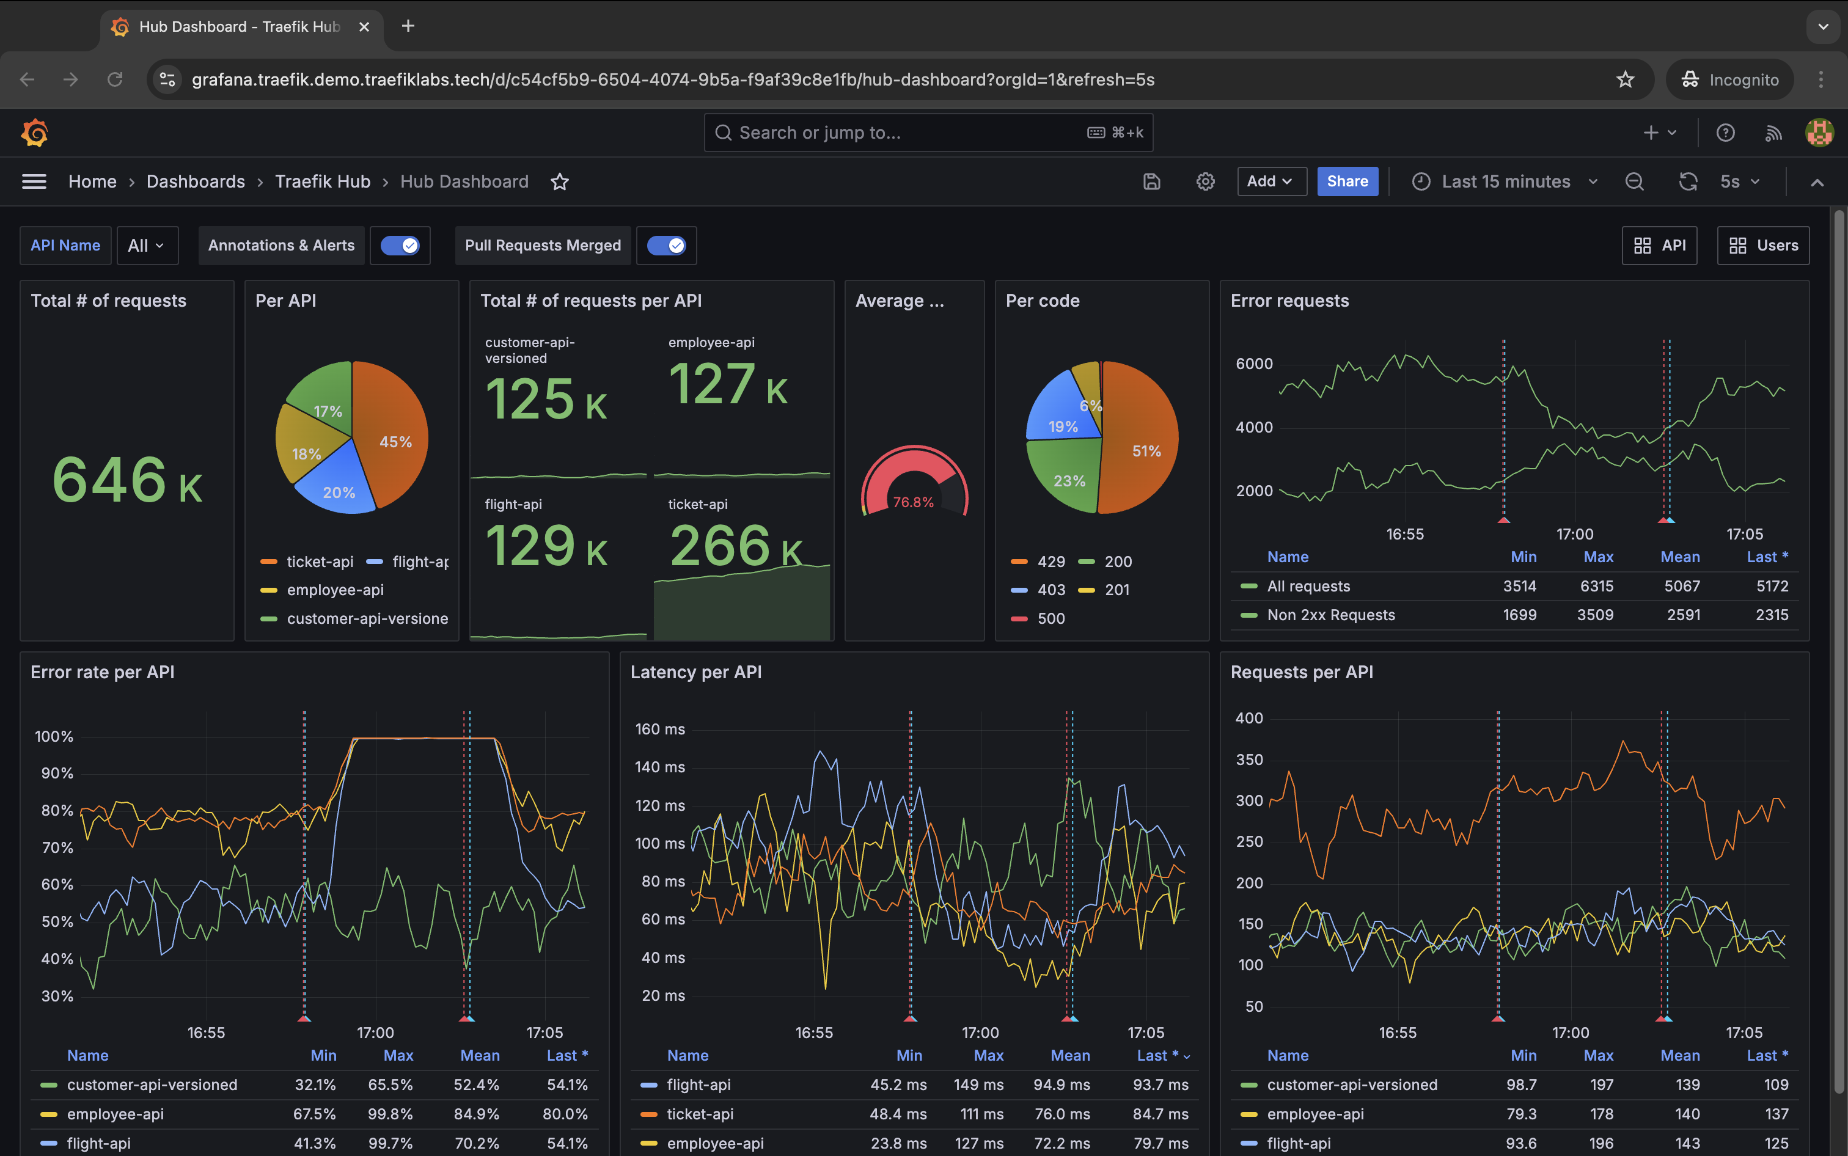Open Total # of requests per API title
1848x1156 pixels.
(x=591, y=301)
